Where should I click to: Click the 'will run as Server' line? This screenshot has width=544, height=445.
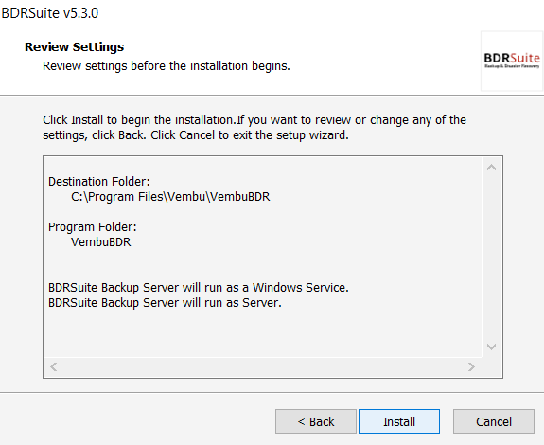pyautogui.click(x=165, y=303)
